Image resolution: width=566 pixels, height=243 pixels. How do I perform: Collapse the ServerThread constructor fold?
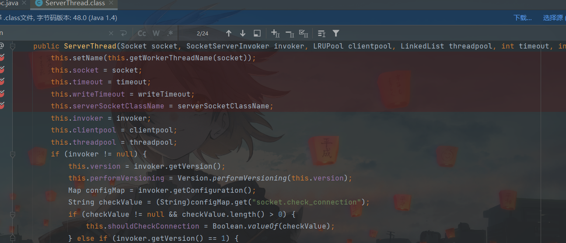(13, 46)
